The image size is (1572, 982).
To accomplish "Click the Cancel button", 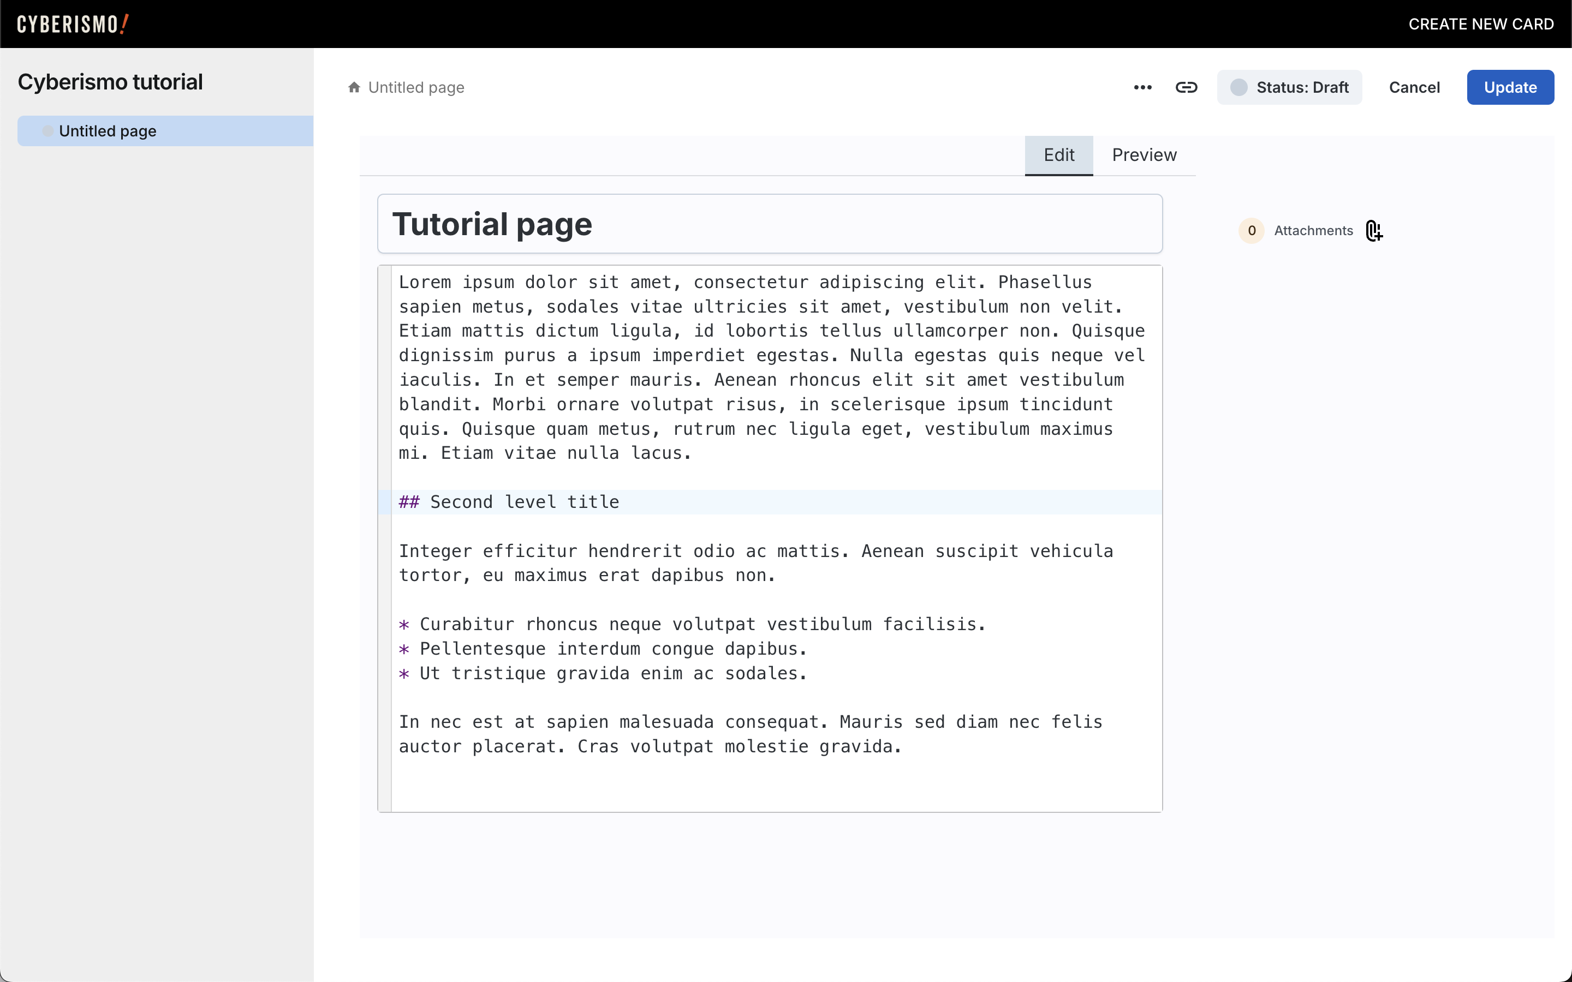I will pyautogui.click(x=1414, y=87).
